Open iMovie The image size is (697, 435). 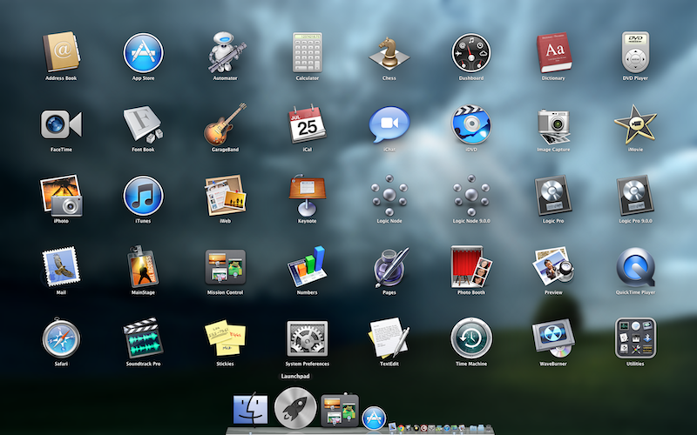[635, 124]
